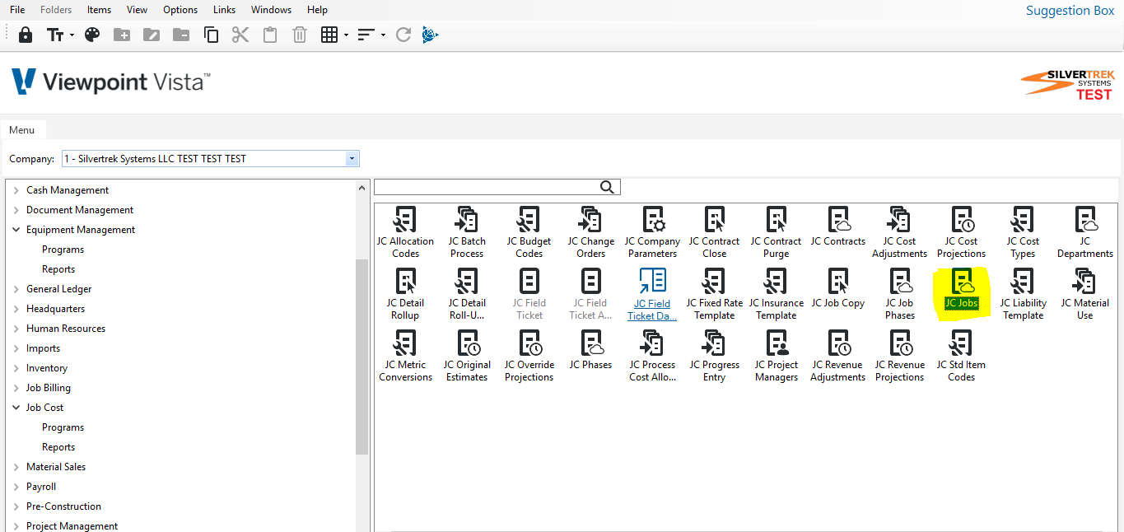
Task: Open JC Cost Projections
Action: click(x=961, y=232)
